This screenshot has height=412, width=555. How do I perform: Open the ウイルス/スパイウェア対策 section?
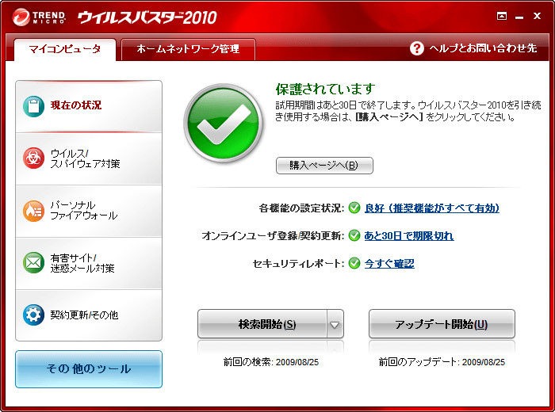click(x=89, y=158)
